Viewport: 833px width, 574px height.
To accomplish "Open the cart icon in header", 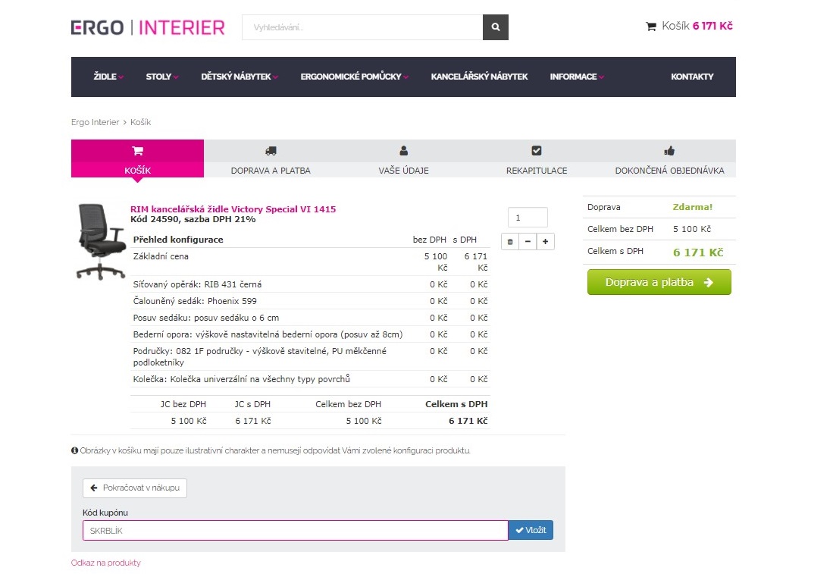I will 651,27.
